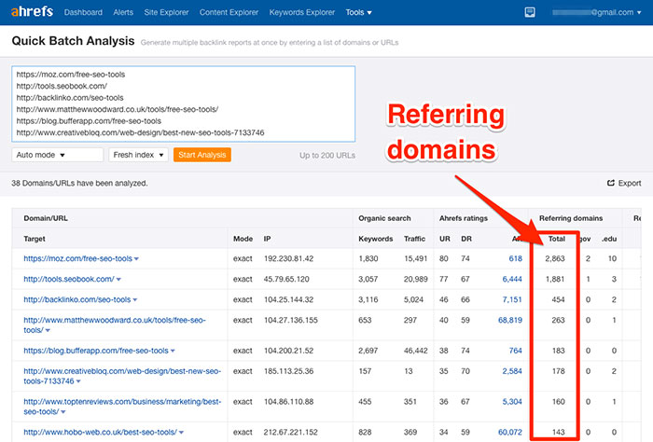
Task: Click keywords value 3,116
Action: pos(368,299)
